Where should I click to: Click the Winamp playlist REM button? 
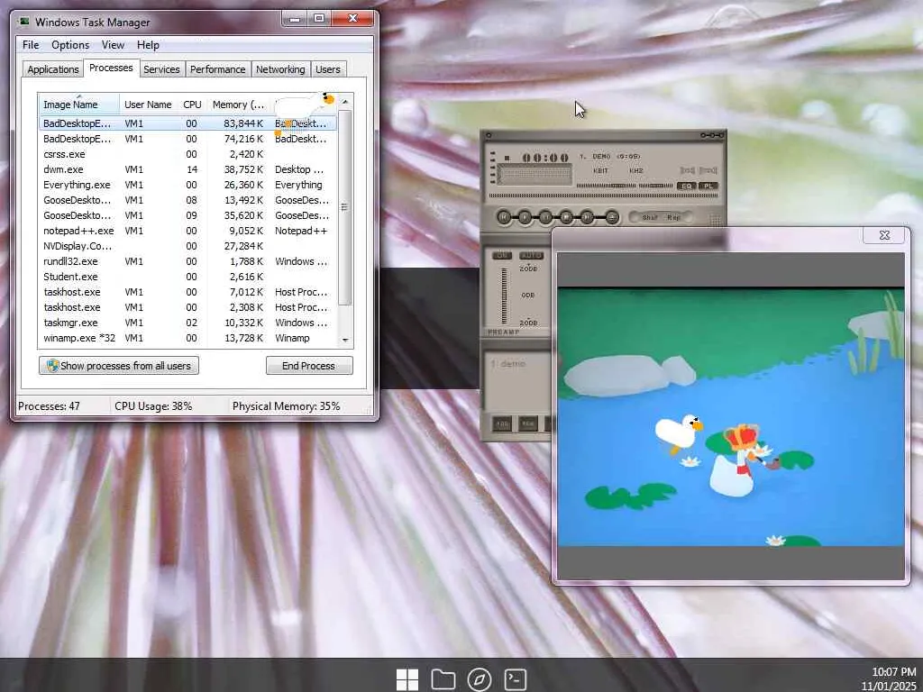click(x=528, y=423)
